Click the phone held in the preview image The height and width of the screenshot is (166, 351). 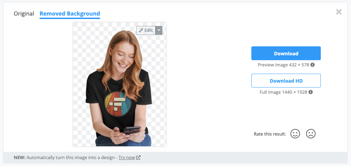pyautogui.click(x=132, y=130)
